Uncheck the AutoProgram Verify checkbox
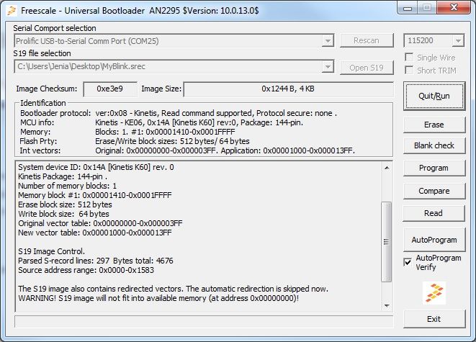This screenshot has width=476, height=342. tap(408, 262)
